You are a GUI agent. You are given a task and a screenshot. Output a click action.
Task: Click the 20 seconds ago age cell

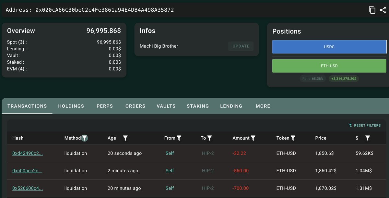(x=124, y=153)
